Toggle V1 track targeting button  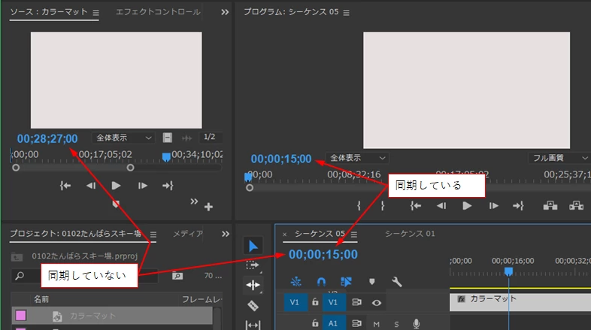[x=334, y=302]
